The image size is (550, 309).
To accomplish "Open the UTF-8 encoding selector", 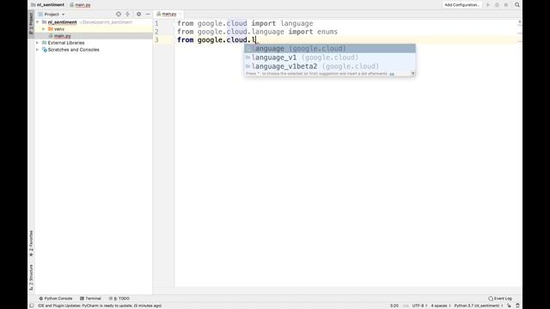I will [x=419, y=306].
